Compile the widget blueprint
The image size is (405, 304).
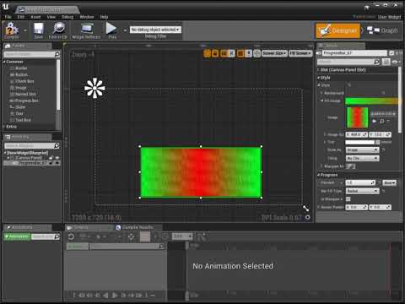click(12, 30)
